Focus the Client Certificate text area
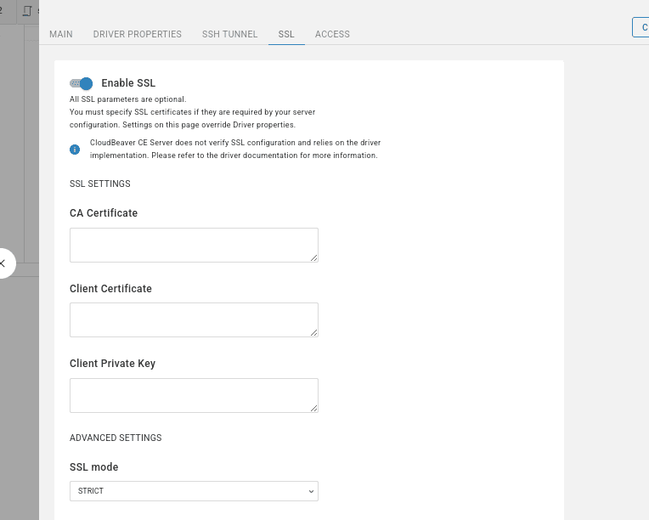The height and width of the screenshot is (520, 649). [194, 320]
